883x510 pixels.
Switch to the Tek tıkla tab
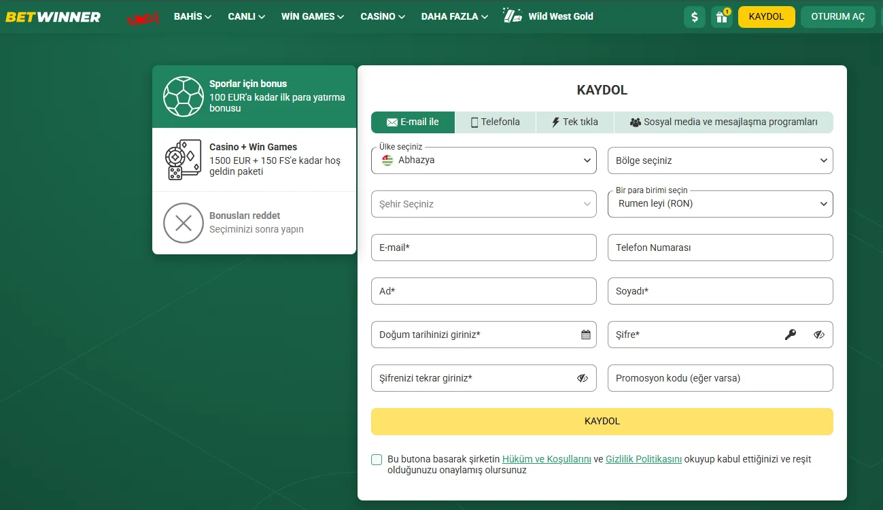click(575, 122)
